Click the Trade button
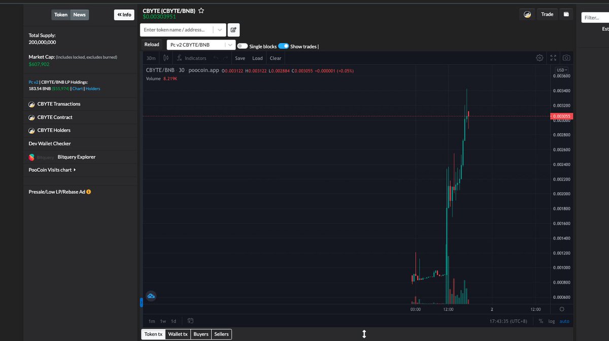609x341 pixels. [x=547, y=14]
